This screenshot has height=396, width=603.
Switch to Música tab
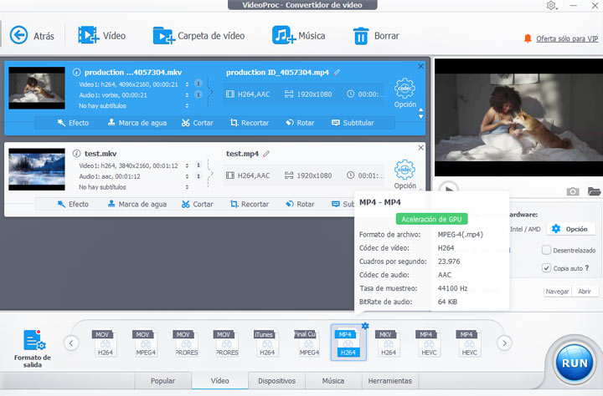333,381
